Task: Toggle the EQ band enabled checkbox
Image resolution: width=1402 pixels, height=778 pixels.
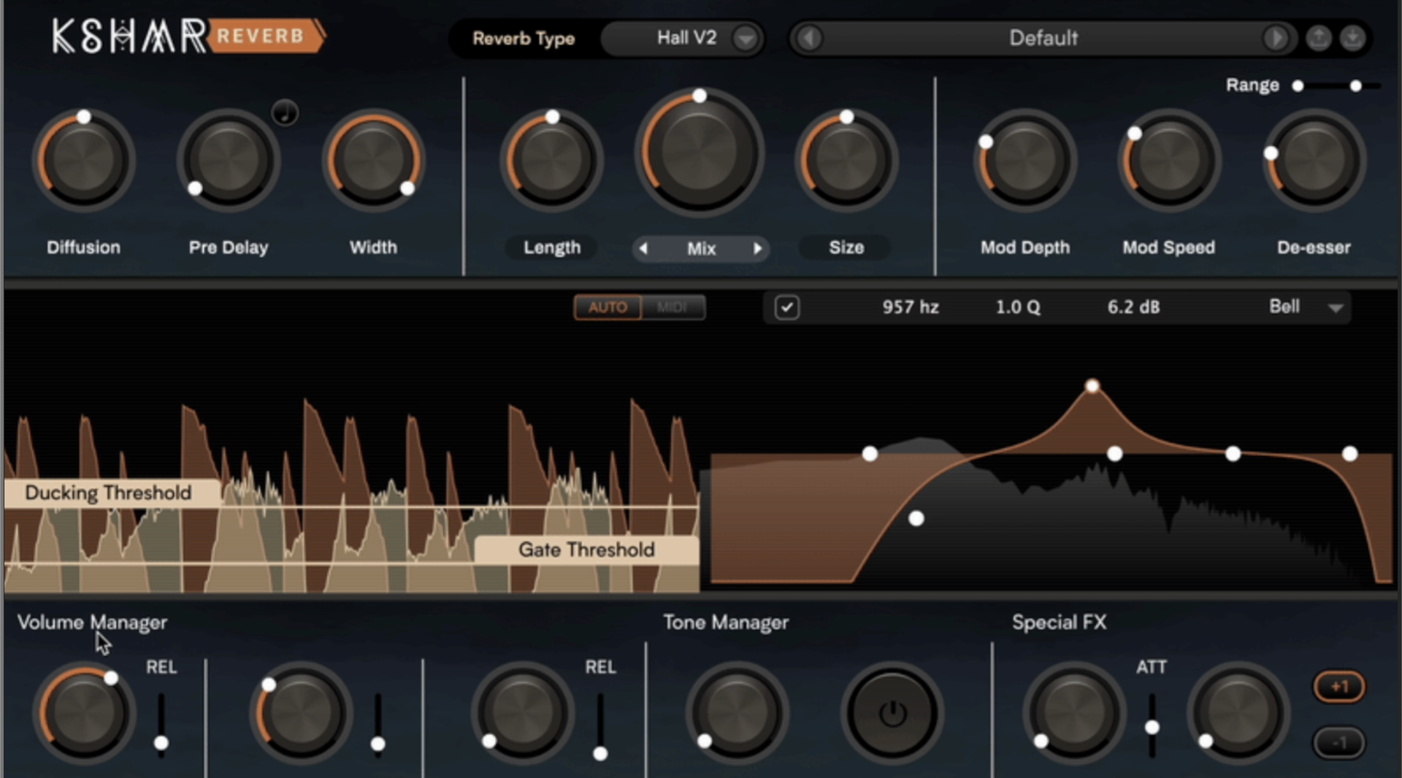Action: (786, 307)
